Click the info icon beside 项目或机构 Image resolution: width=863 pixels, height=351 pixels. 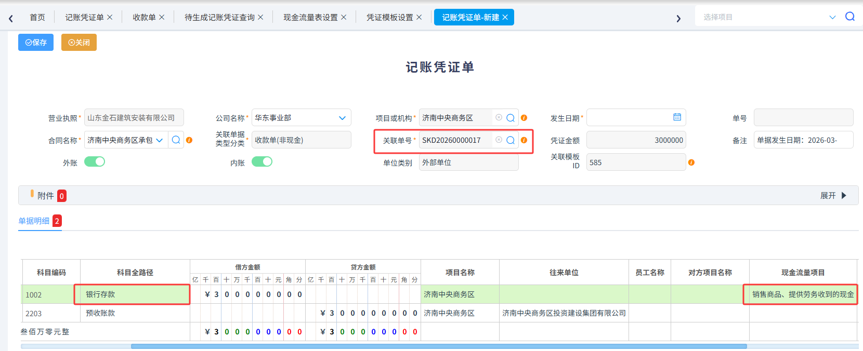(x=524, y=118)
